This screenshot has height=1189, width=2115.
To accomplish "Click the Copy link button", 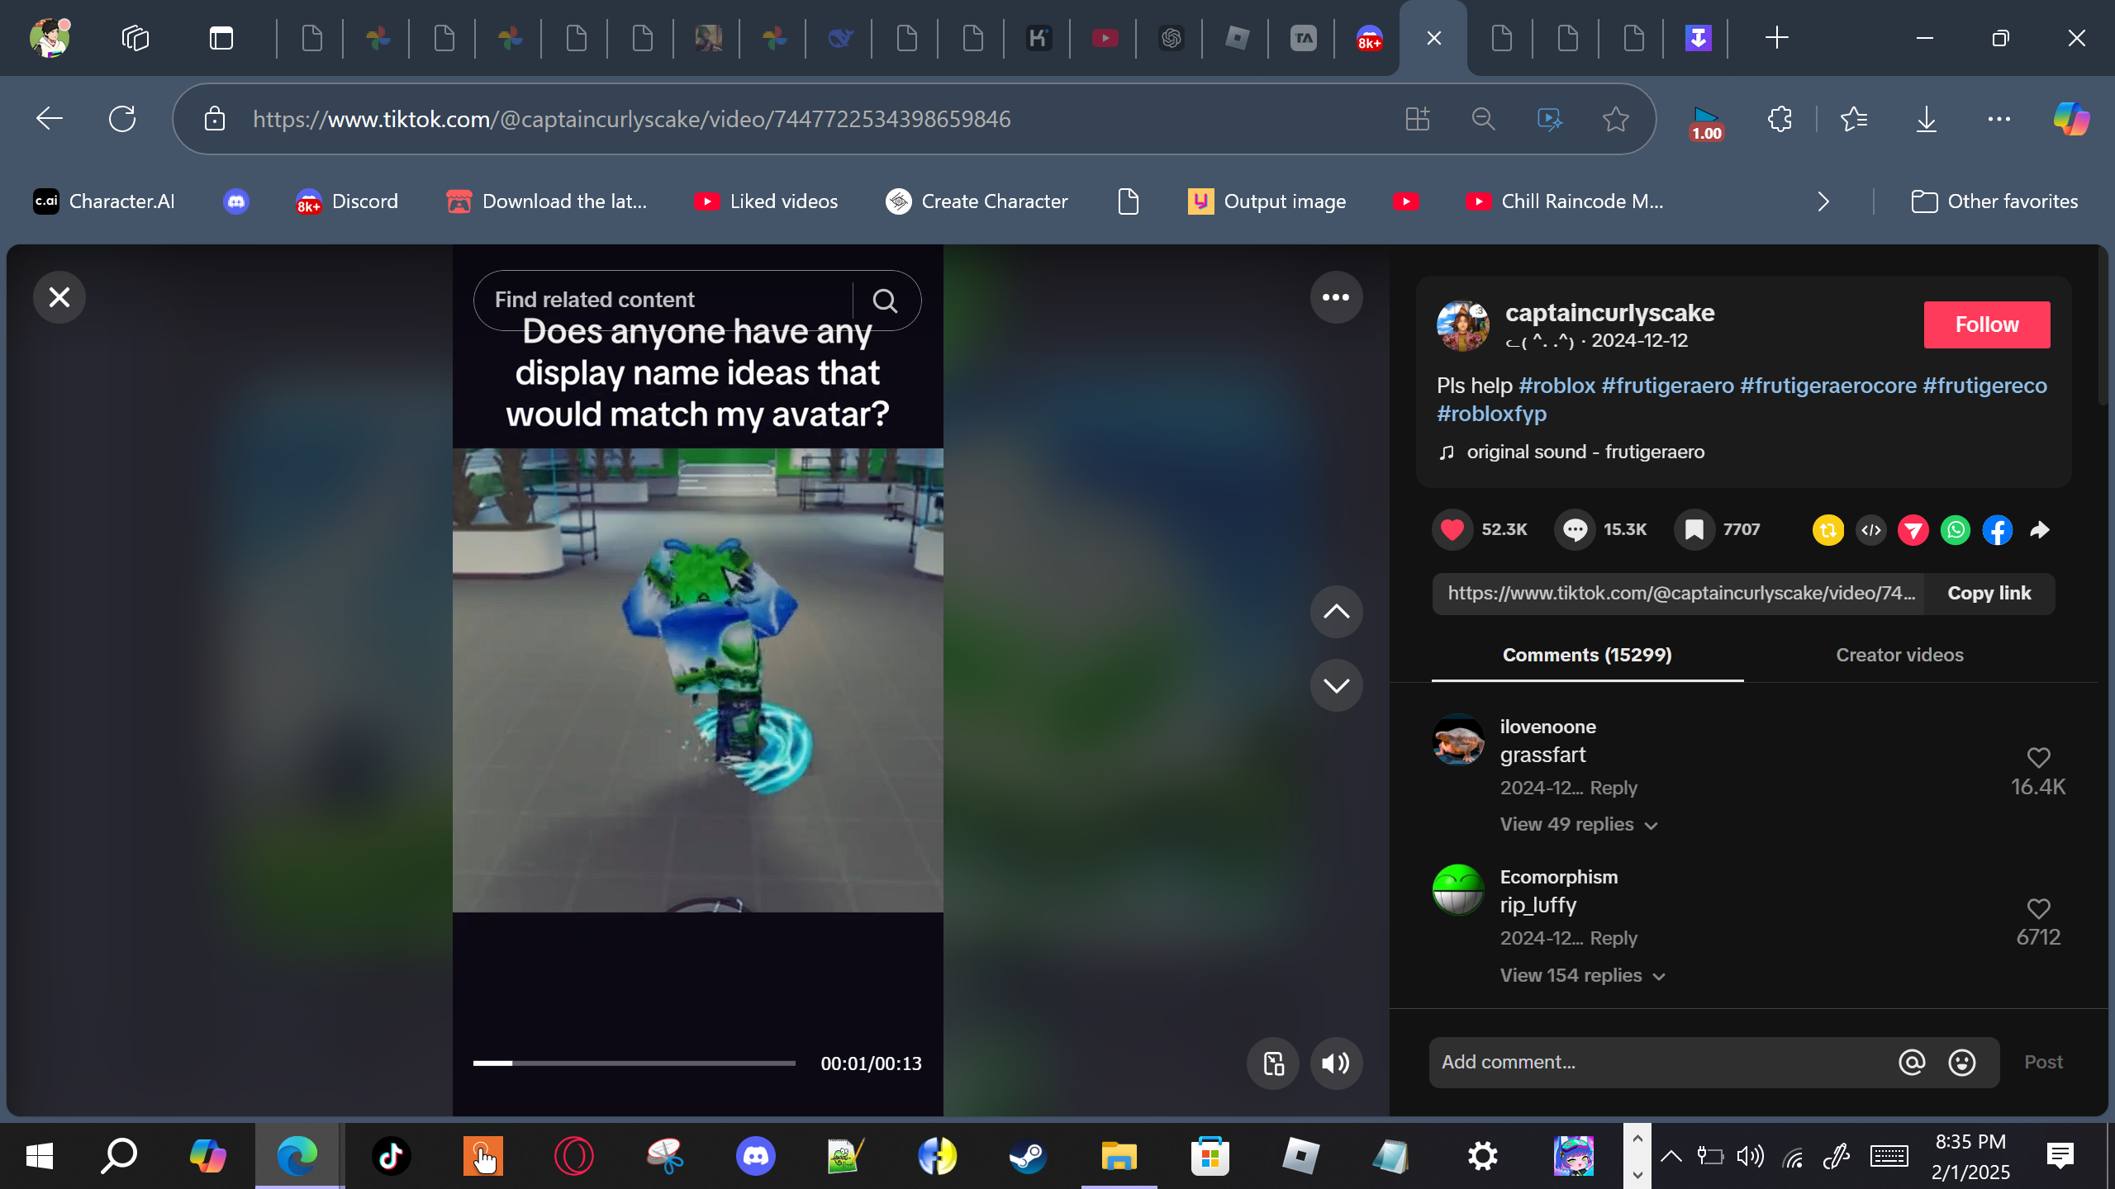I will pyautogui.click(x=1989, y=594).
